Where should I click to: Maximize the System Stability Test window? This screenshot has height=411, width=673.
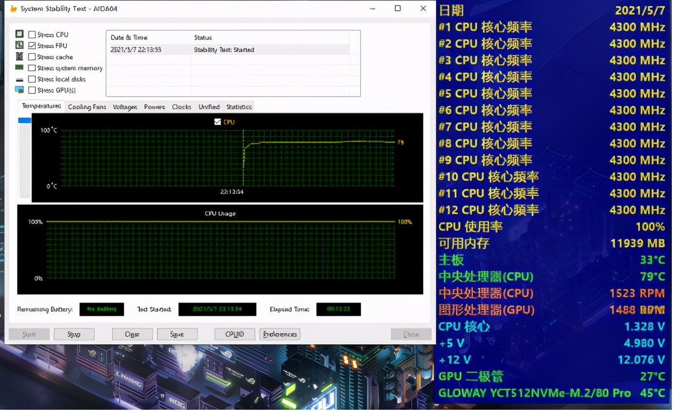(x=398, y=8)
